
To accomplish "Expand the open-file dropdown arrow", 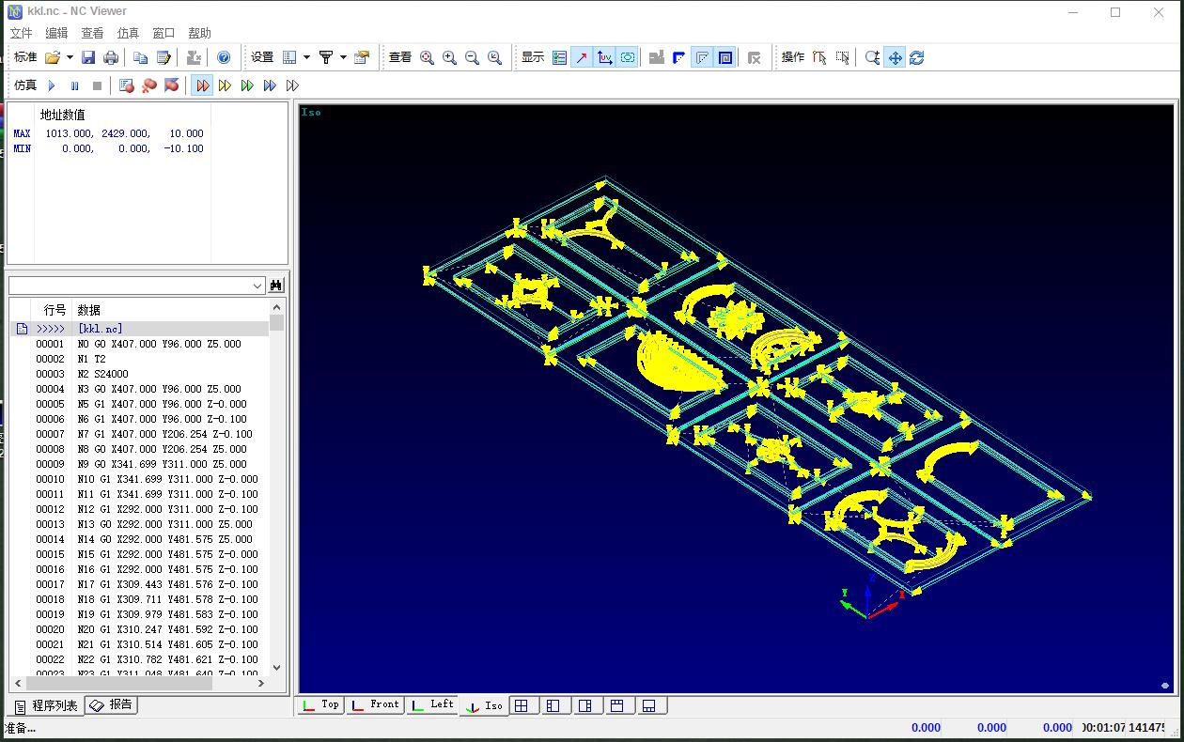I will click(70, 57).
